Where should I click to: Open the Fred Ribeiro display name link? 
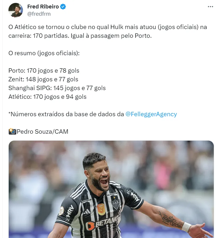43,7
